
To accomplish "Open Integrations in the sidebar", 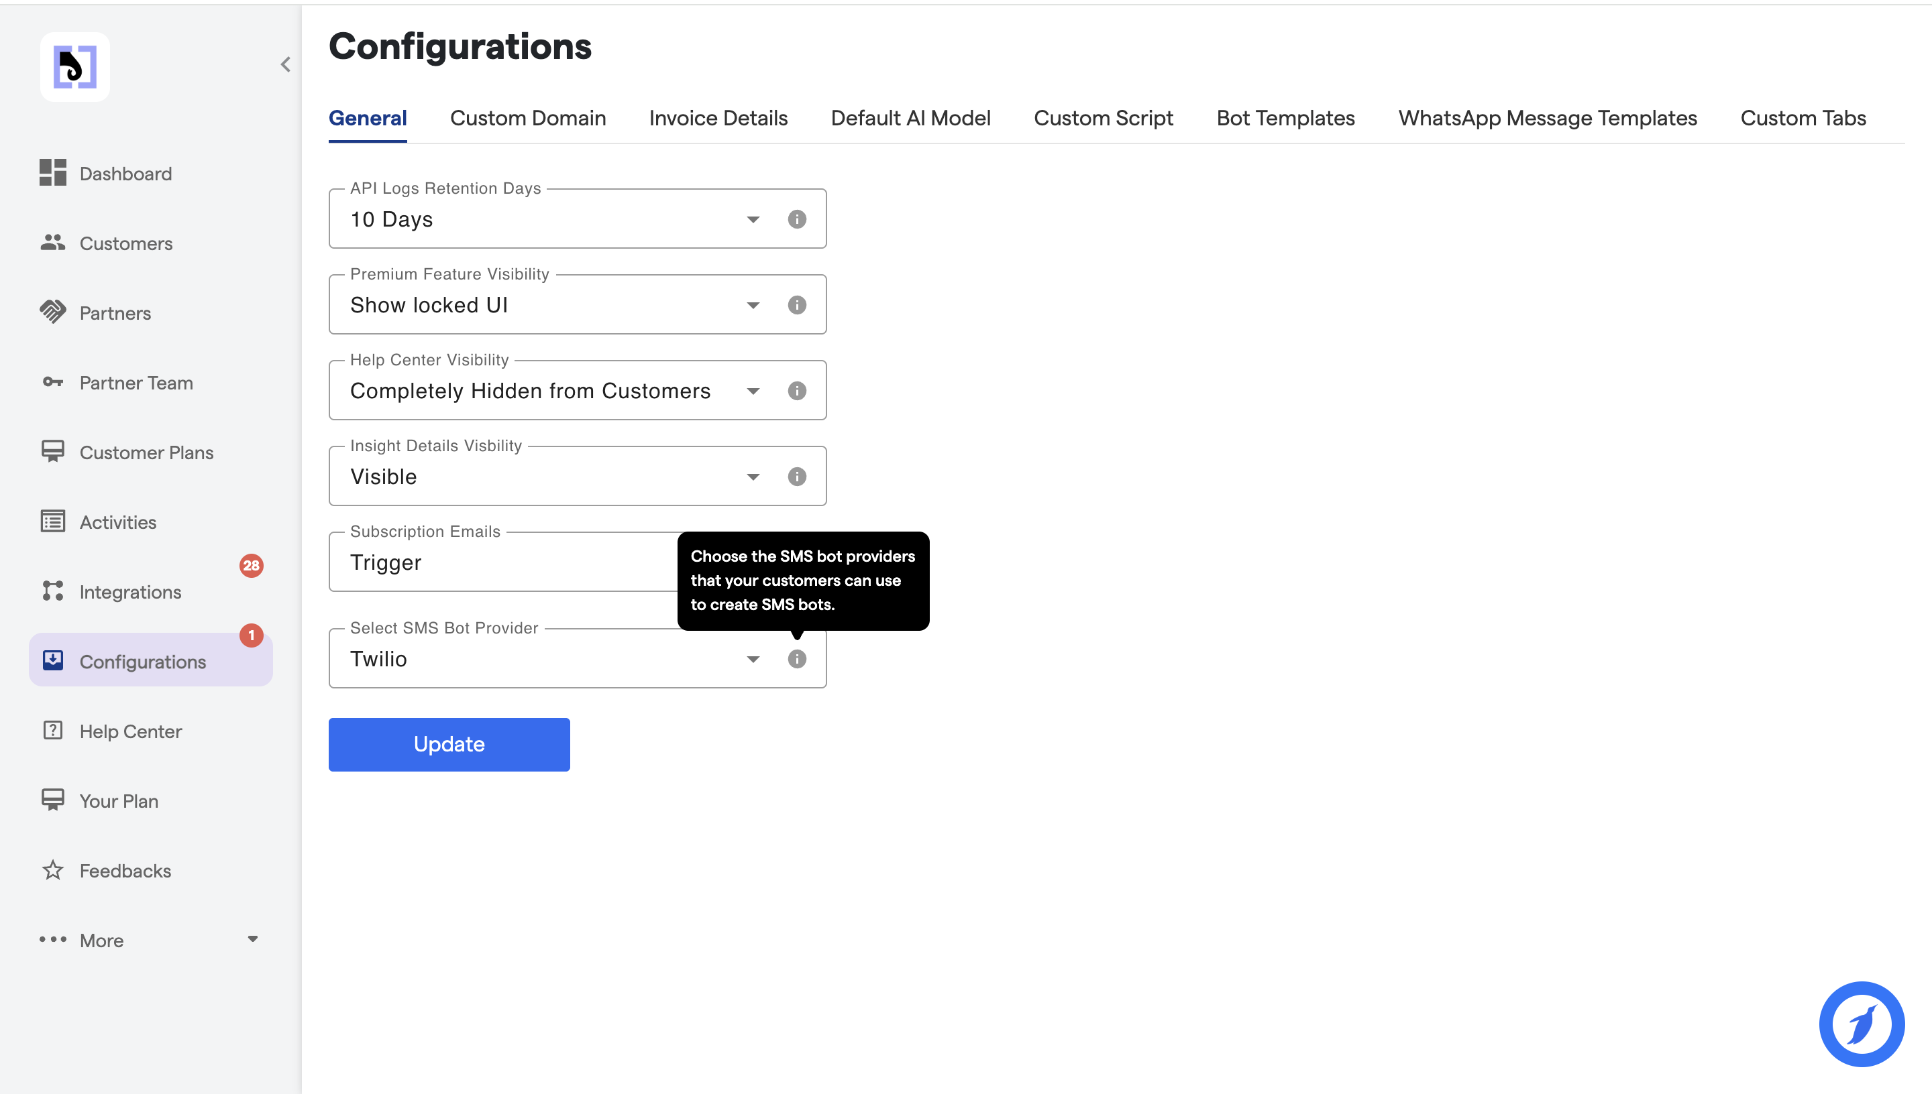I will click(x=130, y=592).
